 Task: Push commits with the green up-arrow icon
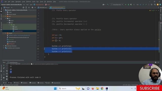tap(146, 5)
